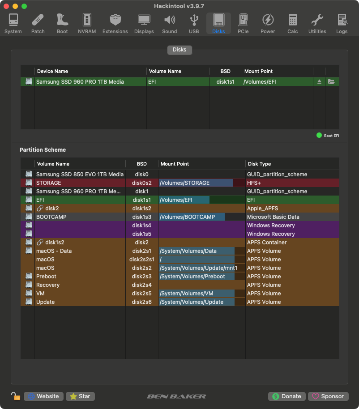Image resolution: width=359 pixels, height=409 pixels.
Task: Go to the Sound section
Action: [170, 23]
